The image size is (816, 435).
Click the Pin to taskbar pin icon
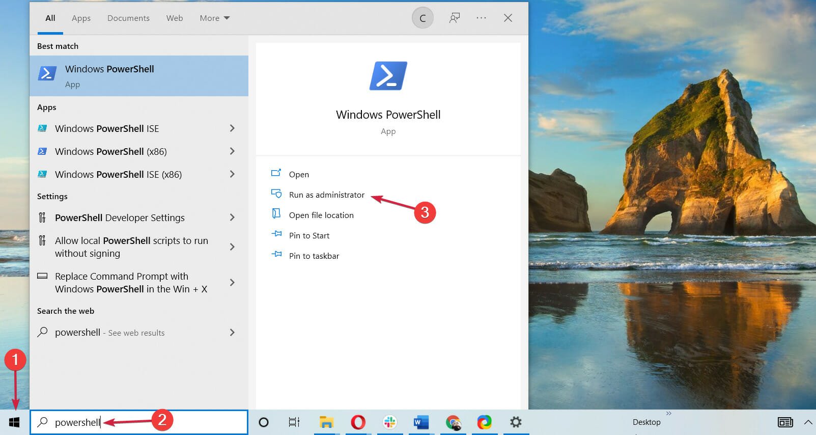[276, 254]
